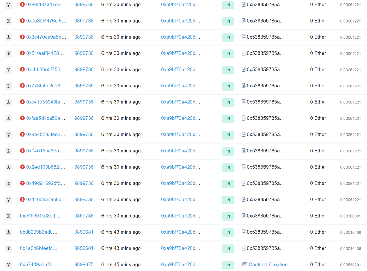
Task: Click the IN badge in the 0x416c85a9e6a row
Action: coord(228,200)
